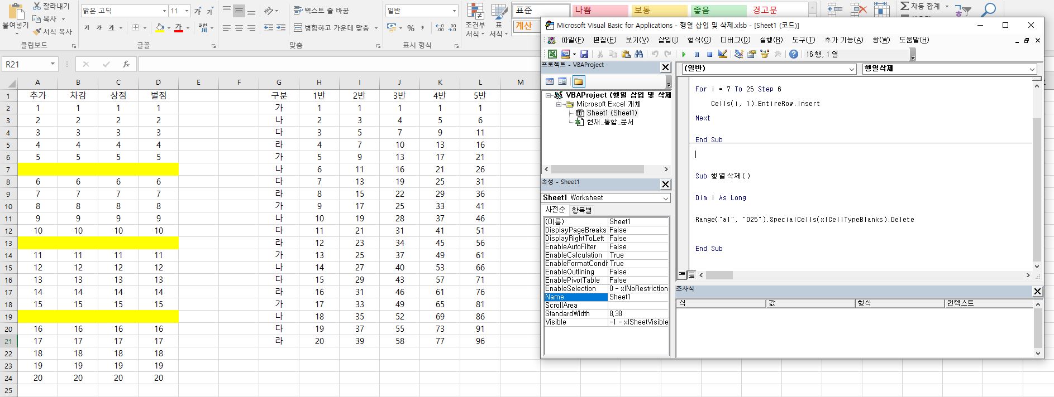This screenshot has height=397, width=1054.
Task: Open the fill color dropdown arrow
Action: click(169, 28)
